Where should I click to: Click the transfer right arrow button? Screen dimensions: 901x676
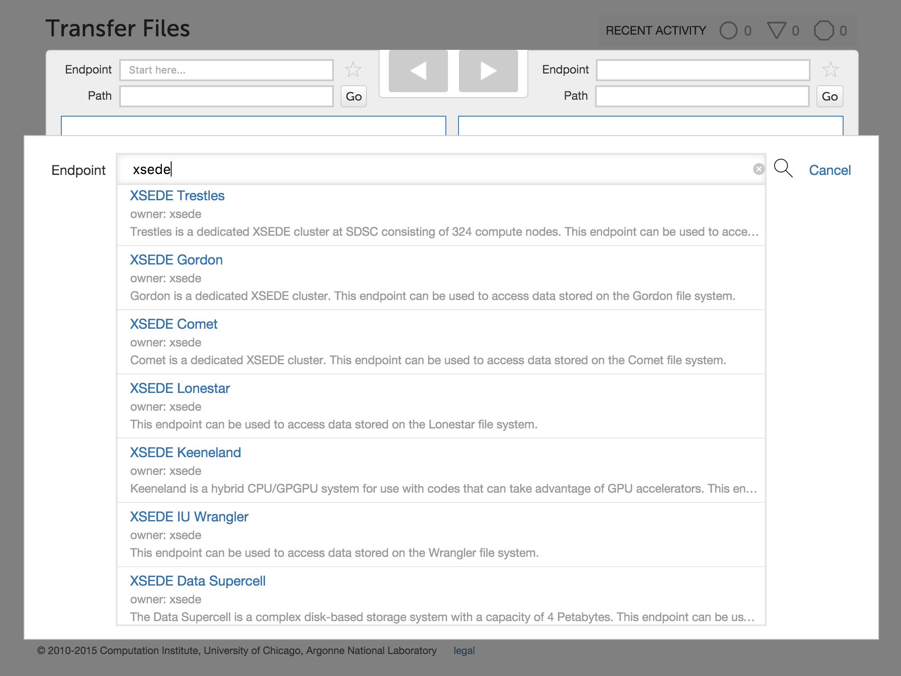[x=488, y=71]
